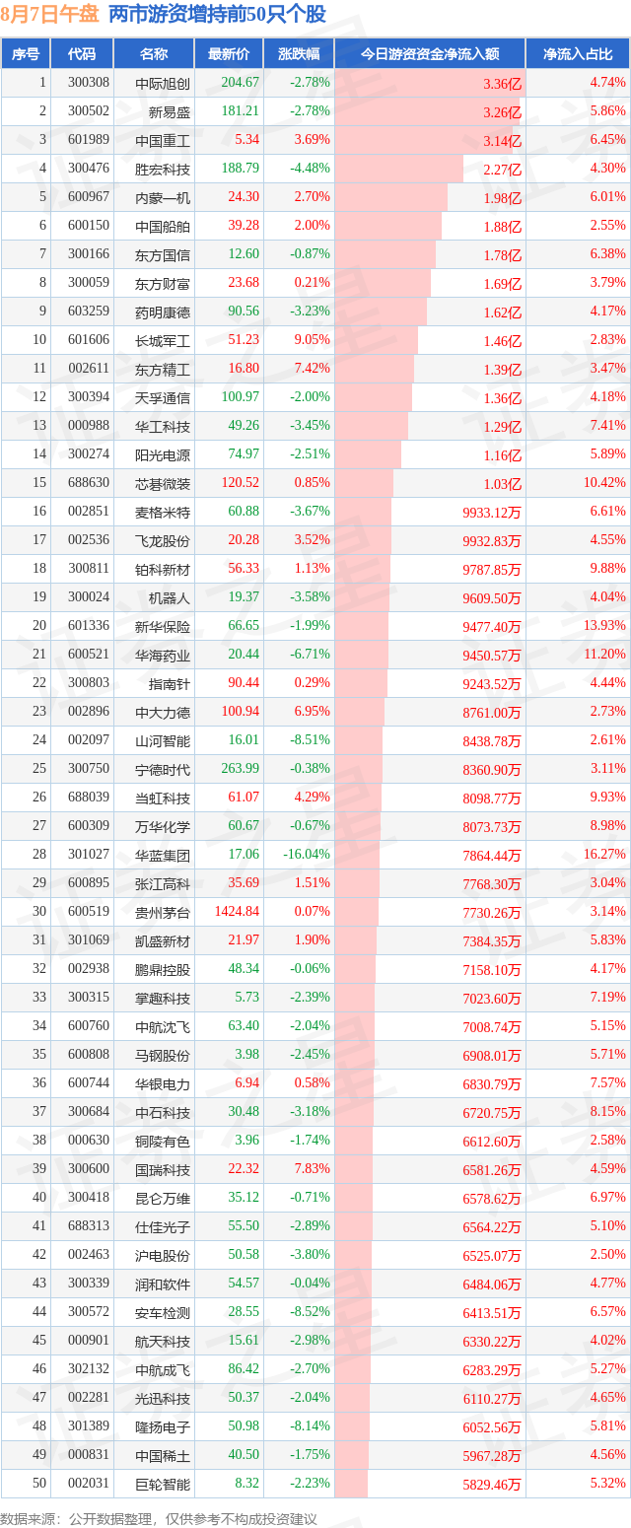631x1528 pixels.
Task: Select stock name 昆仑万维
Action: tap(163, 1199)
